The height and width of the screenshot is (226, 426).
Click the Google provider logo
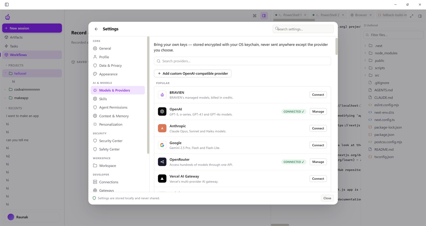coord(162,145)
